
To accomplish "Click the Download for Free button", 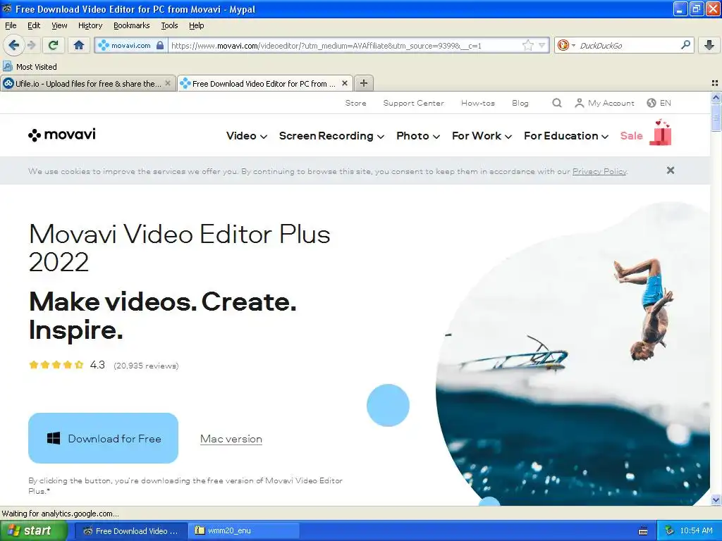I will 103,438.
